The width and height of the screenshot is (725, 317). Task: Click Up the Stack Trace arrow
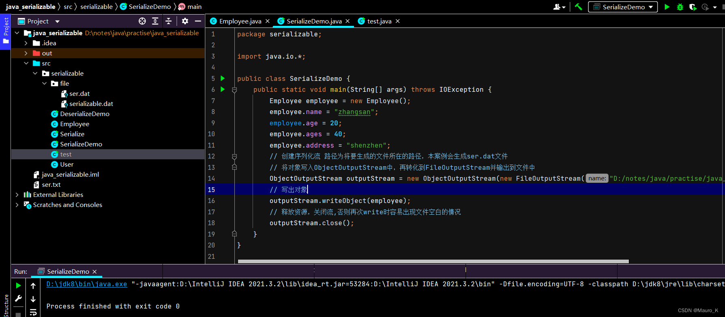pyautogui.click(x=33, y=285)
